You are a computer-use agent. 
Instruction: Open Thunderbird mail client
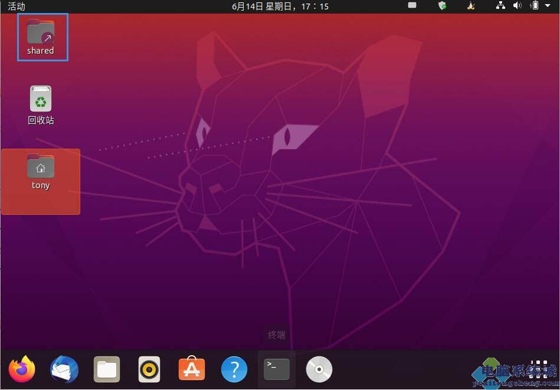[64, 370]
